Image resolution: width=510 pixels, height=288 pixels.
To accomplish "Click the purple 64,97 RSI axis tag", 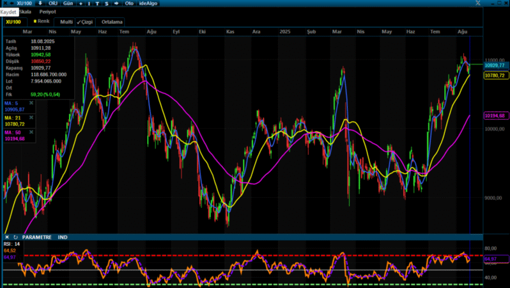I will point(496,259).
